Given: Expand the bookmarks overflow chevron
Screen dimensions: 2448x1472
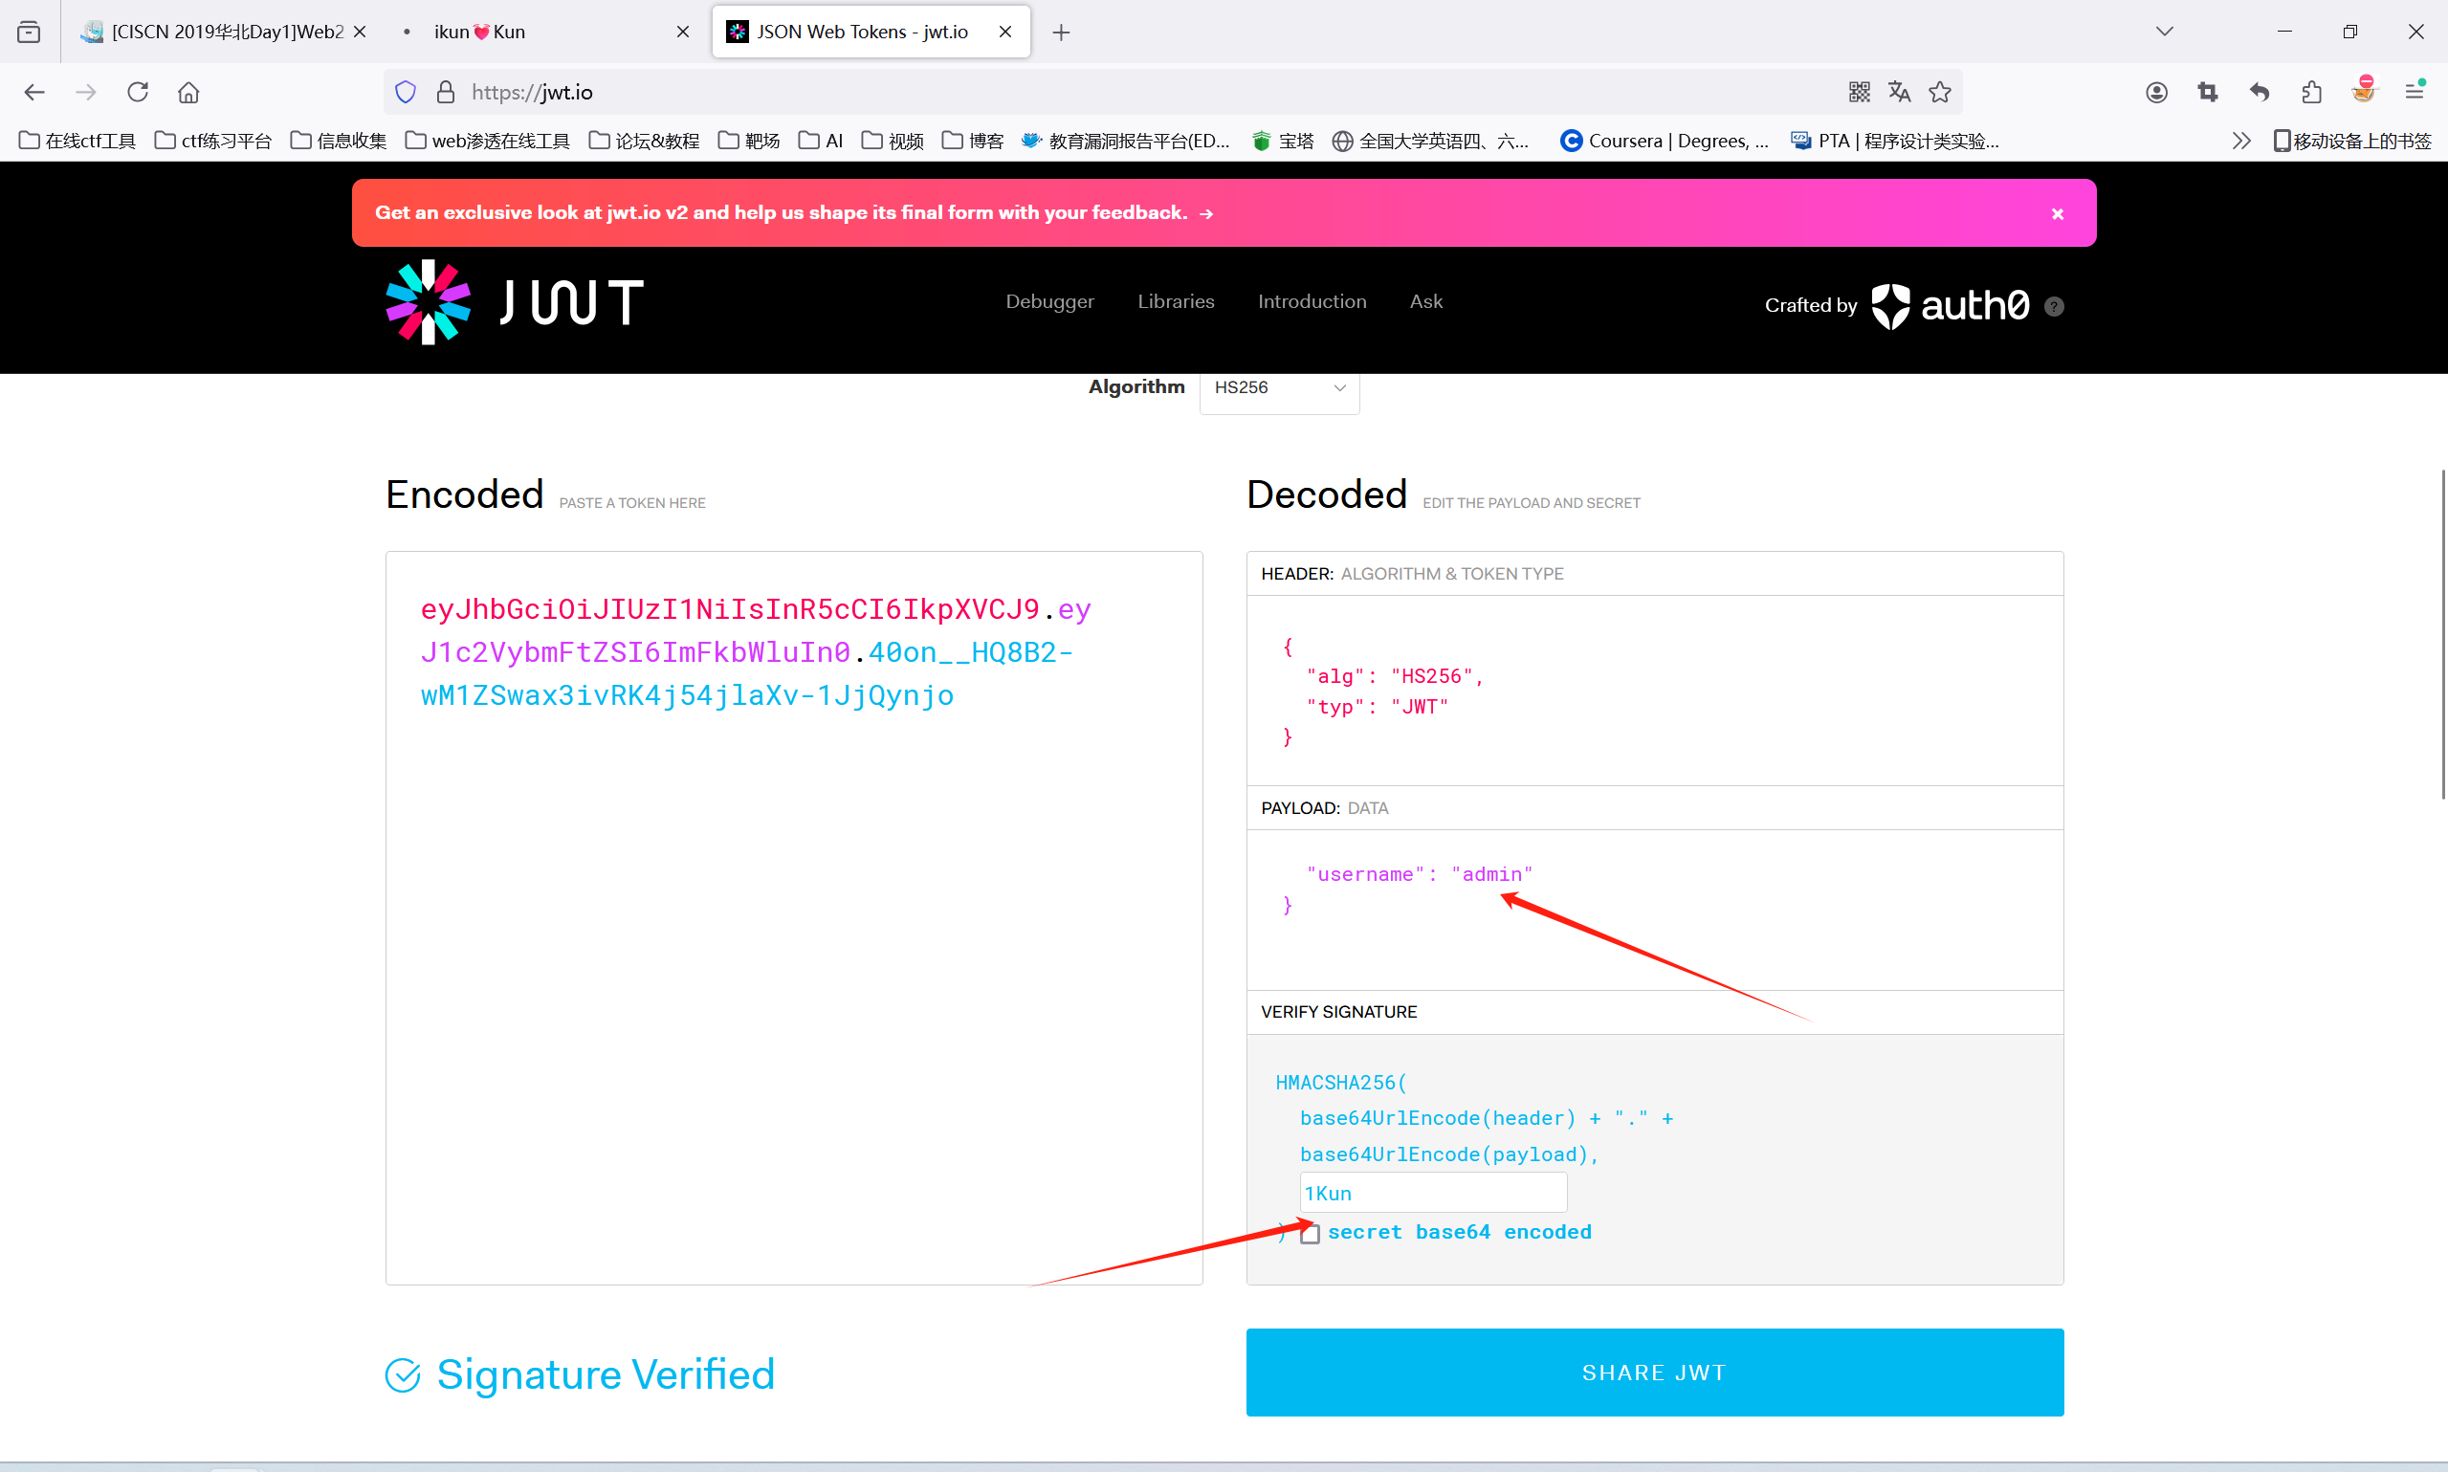Looking at the screenshot, I should pos(2240,141).
